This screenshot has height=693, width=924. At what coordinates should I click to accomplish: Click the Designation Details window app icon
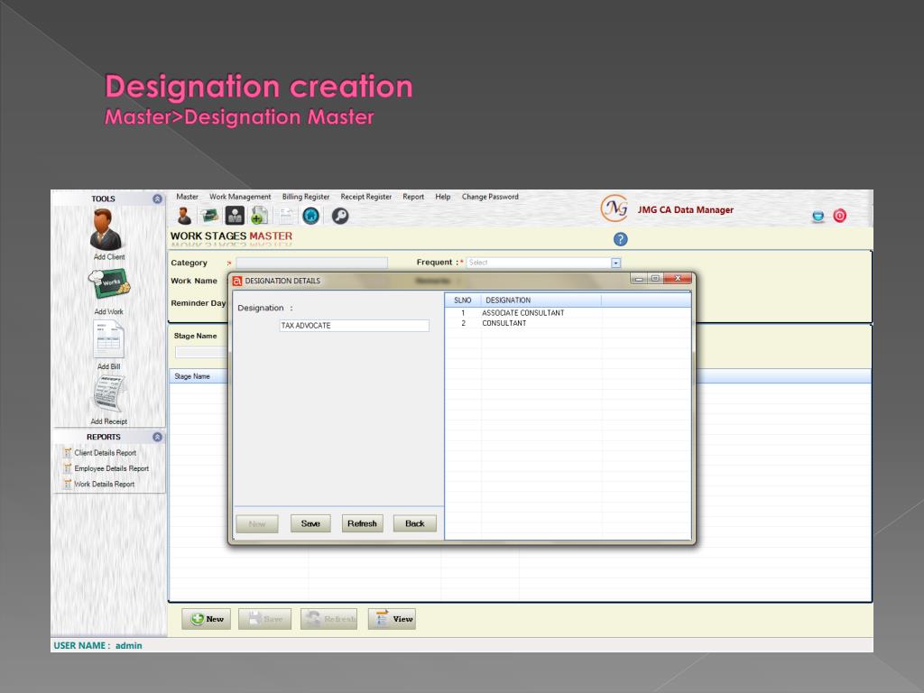click(x=237, y=282)
